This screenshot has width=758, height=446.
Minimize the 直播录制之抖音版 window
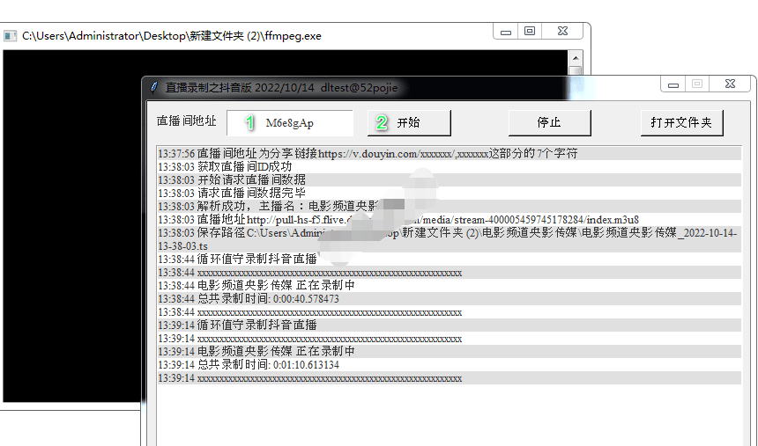(673, 84)
